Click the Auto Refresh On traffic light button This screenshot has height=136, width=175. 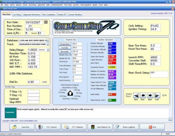[100, 127]
